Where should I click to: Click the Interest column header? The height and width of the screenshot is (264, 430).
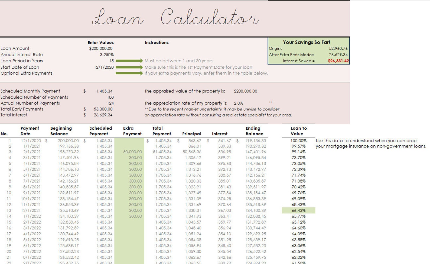tap(220, 134)
